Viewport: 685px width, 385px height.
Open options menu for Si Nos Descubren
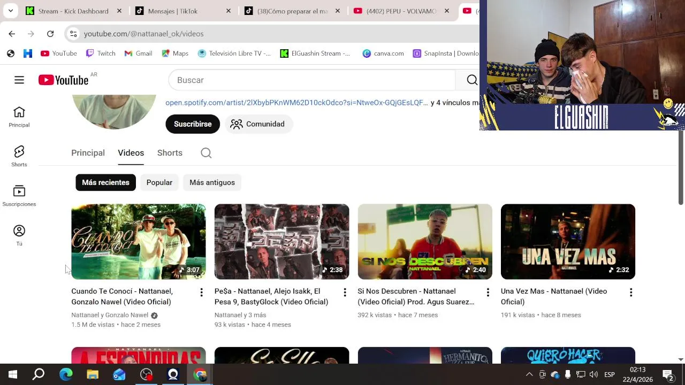pyautogui.click(x=488, y=292)
